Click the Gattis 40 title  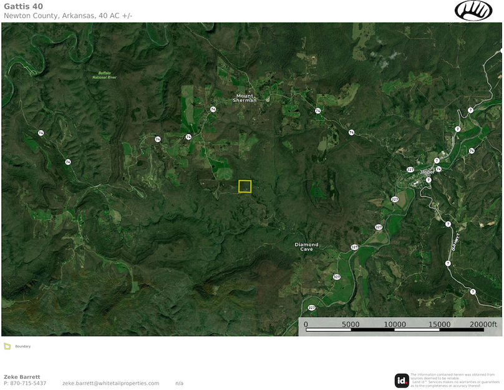point(23,6)
